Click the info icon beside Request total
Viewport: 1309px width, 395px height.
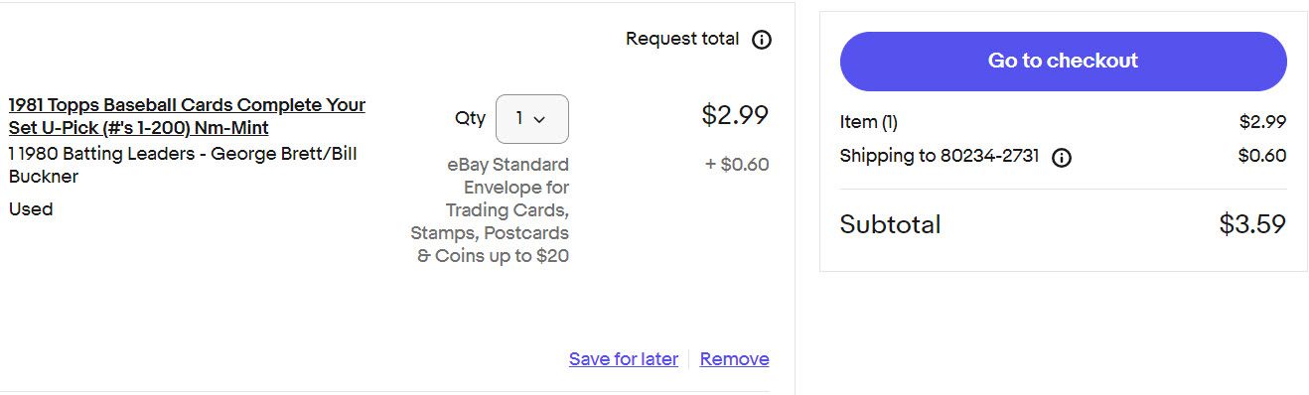tap(762, 40)
